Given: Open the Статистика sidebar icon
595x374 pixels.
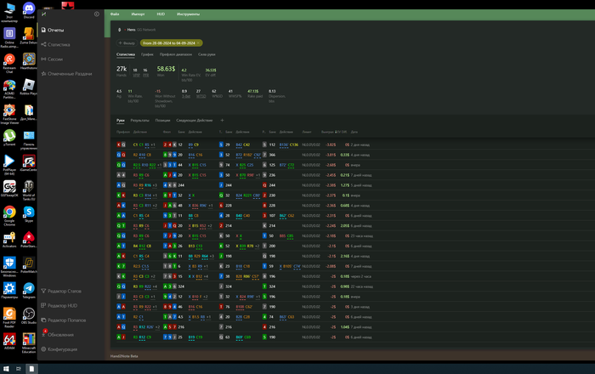Looking at the screenshot, I should point(42,44).
